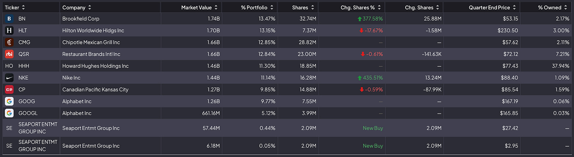Select Restaurant Brands Intl Inc company name

tap(91, 54)
